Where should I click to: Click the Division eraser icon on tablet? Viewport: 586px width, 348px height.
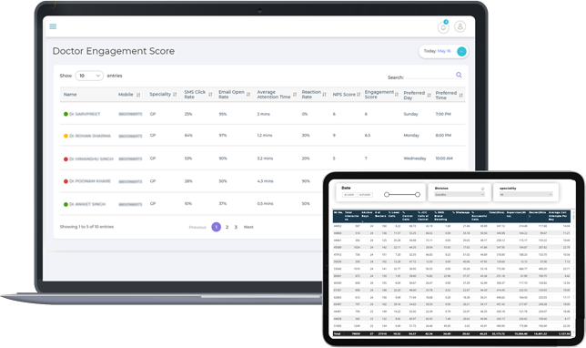[482, 189]
